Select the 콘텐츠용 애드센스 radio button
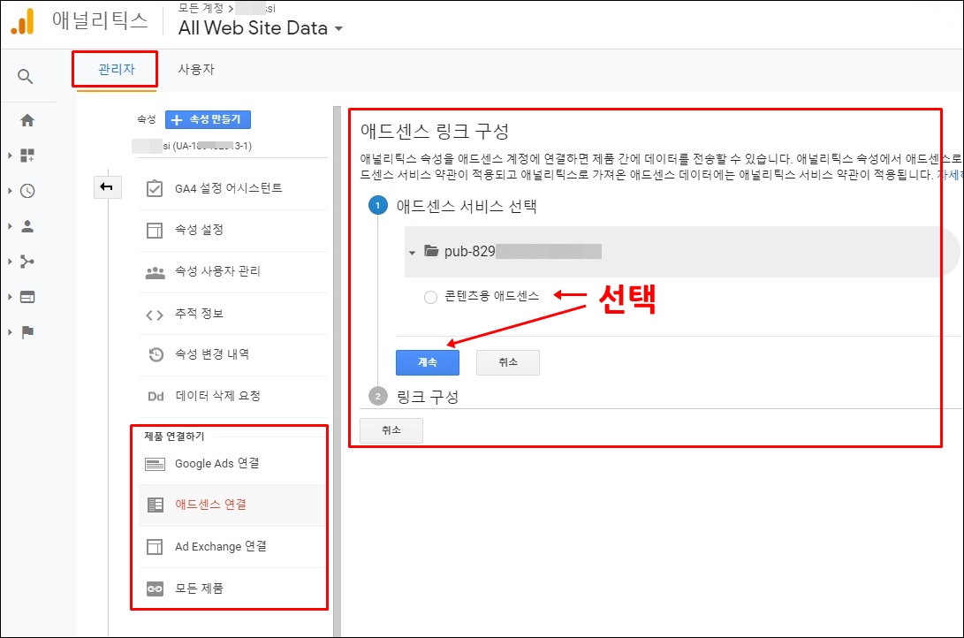Screen dimensions: 964x638 tap(430, 297)
